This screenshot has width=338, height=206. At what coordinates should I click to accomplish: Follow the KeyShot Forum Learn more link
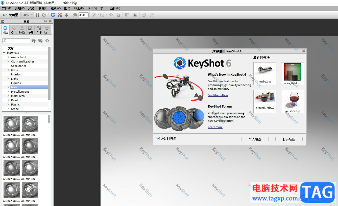(215, 127)
